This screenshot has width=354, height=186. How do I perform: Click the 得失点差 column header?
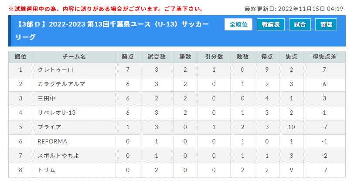324,57
